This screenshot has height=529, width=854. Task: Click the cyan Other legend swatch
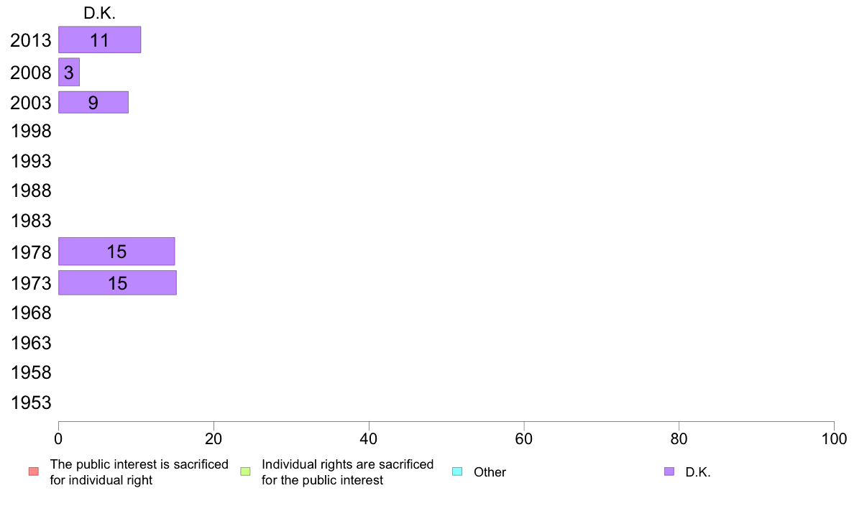pos(457,471)
